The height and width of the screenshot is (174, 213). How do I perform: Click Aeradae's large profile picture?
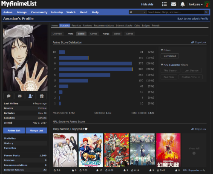pos(26,58)
